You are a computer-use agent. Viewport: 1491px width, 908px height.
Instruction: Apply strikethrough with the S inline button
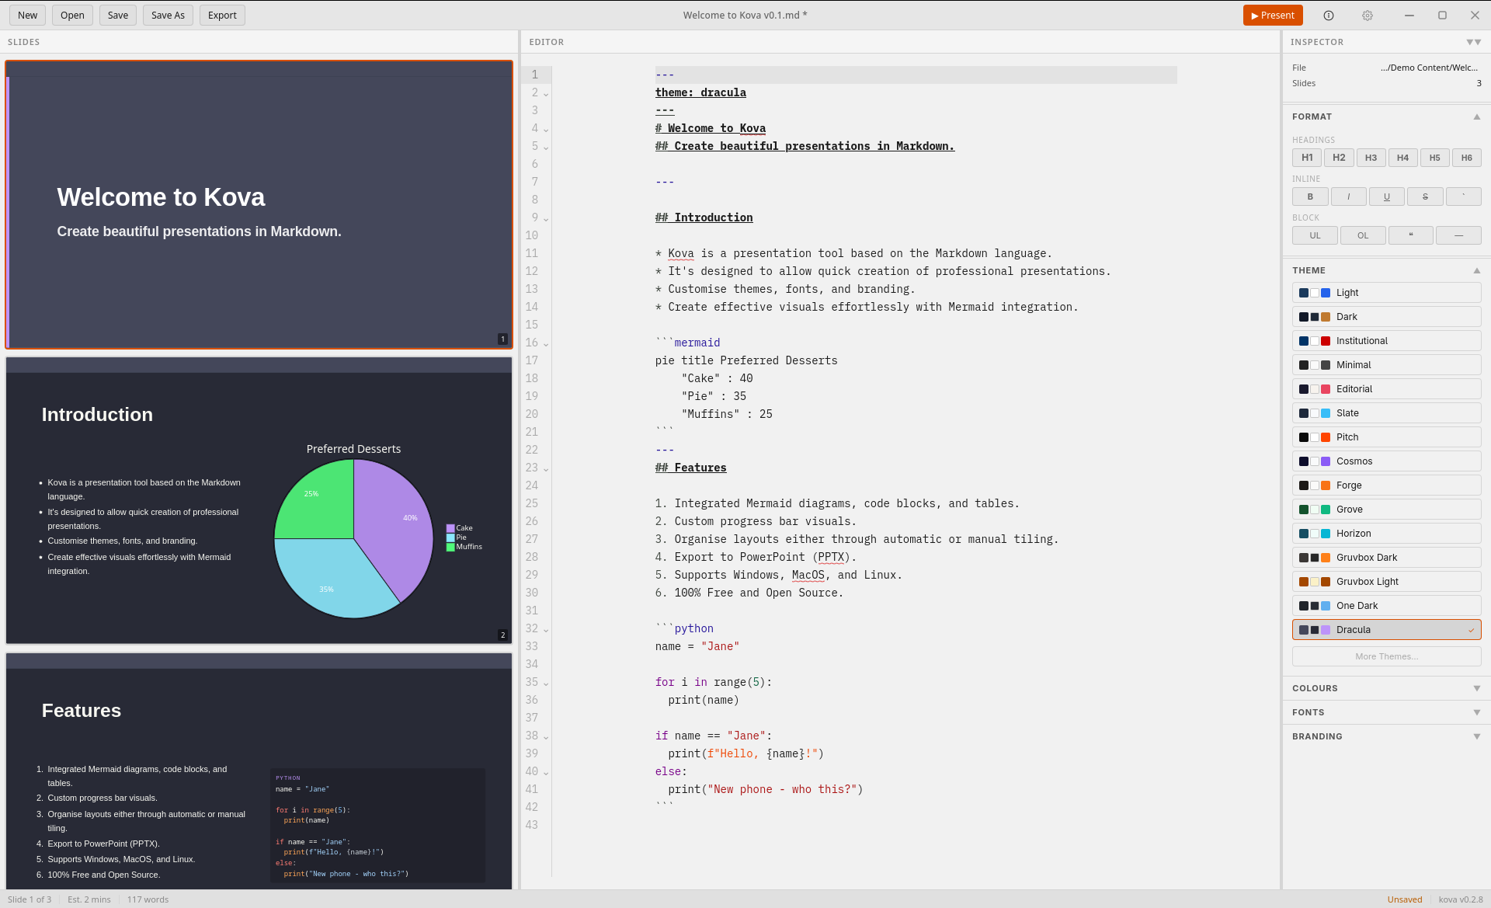[1425, 197]
